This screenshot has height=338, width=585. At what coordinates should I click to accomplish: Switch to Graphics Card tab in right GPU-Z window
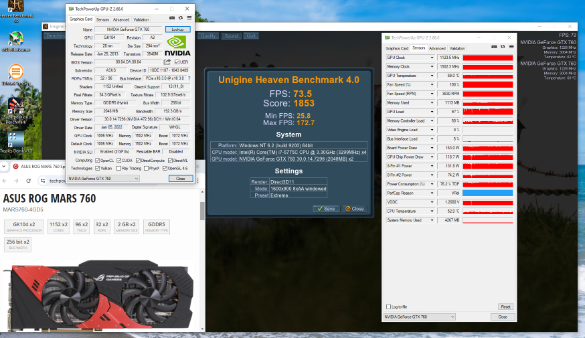[397, 48]
